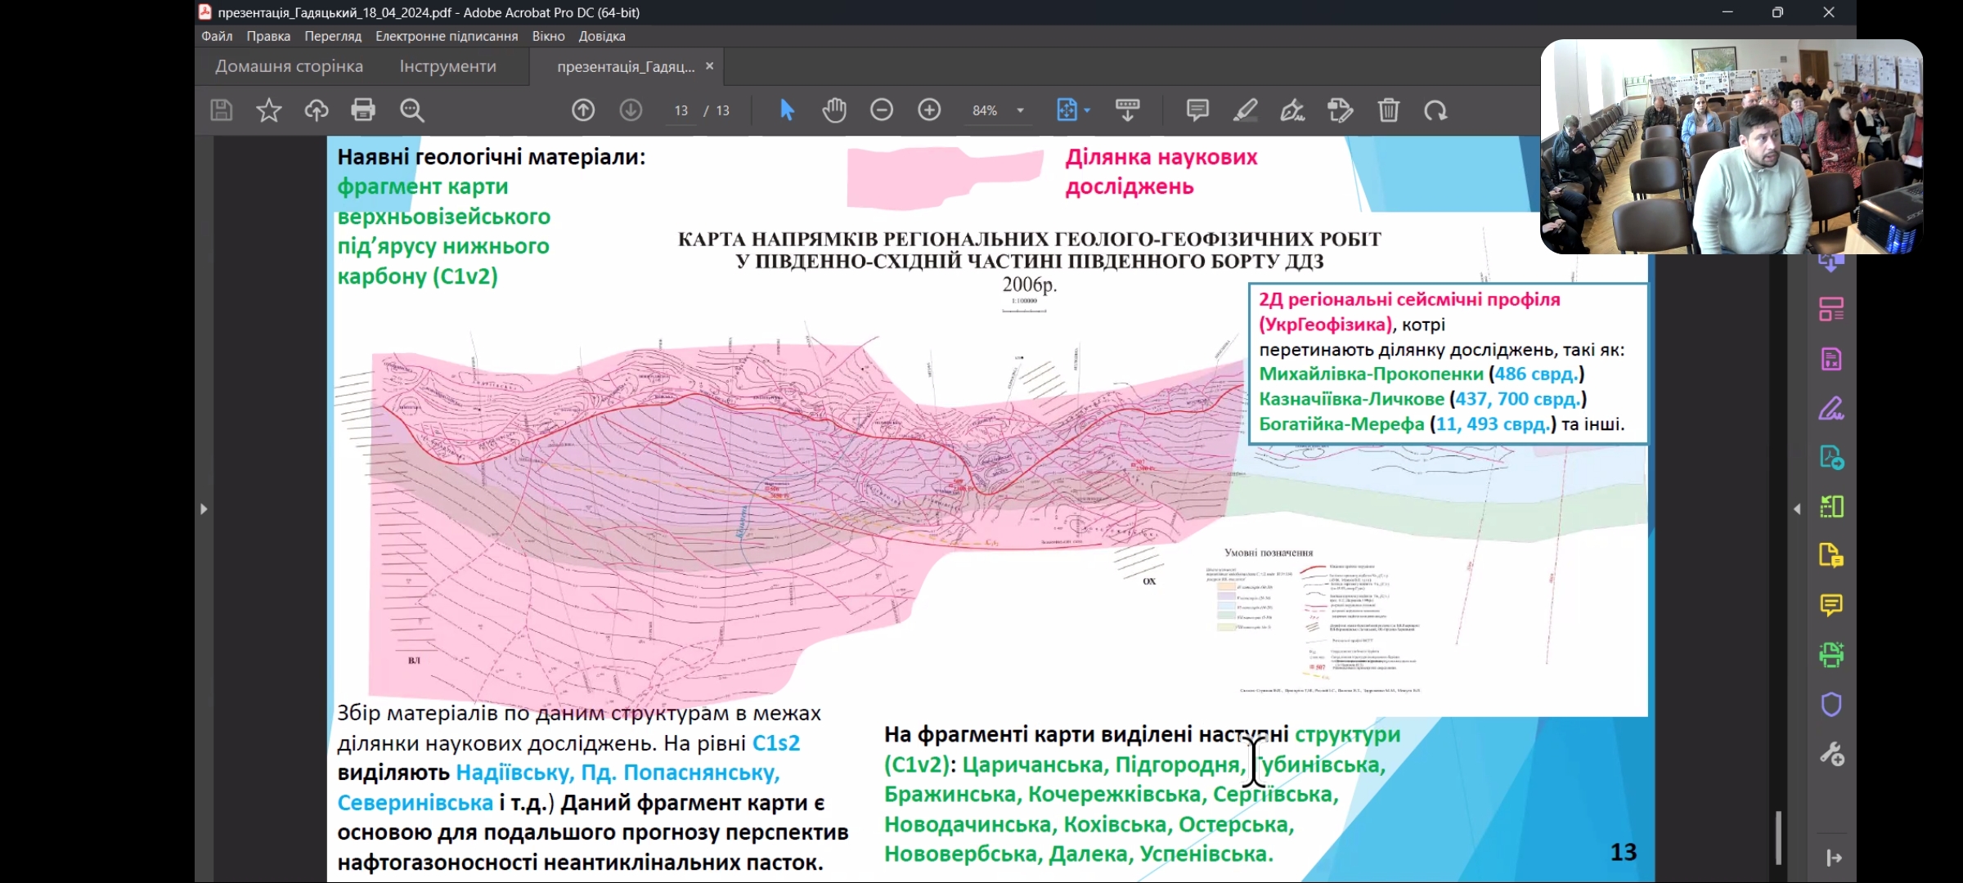The width and height of the screenshot is (1963, 883).
Task: Click the Print file icon
Action: pos(363,110)
